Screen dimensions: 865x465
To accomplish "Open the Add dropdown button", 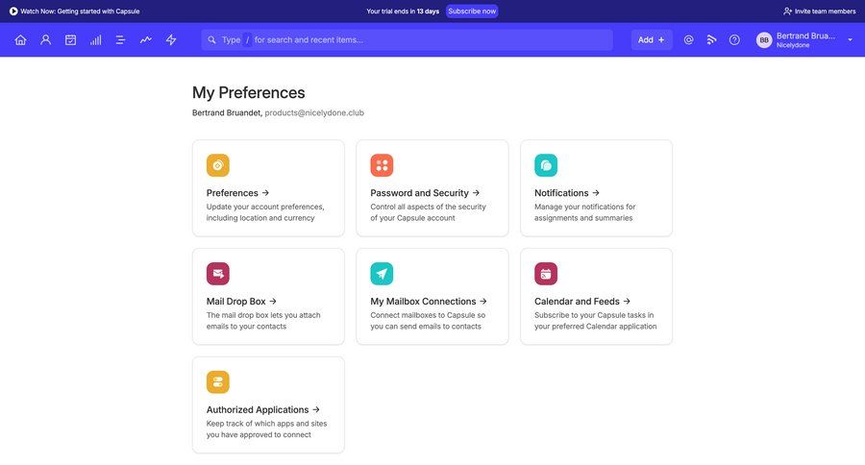I will (x=652, y=40).
